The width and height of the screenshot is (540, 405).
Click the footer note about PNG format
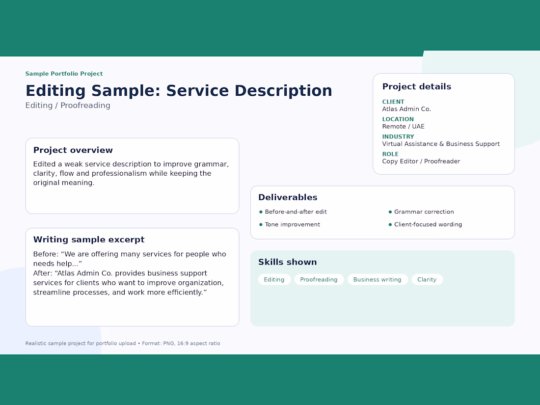(123, 343)
